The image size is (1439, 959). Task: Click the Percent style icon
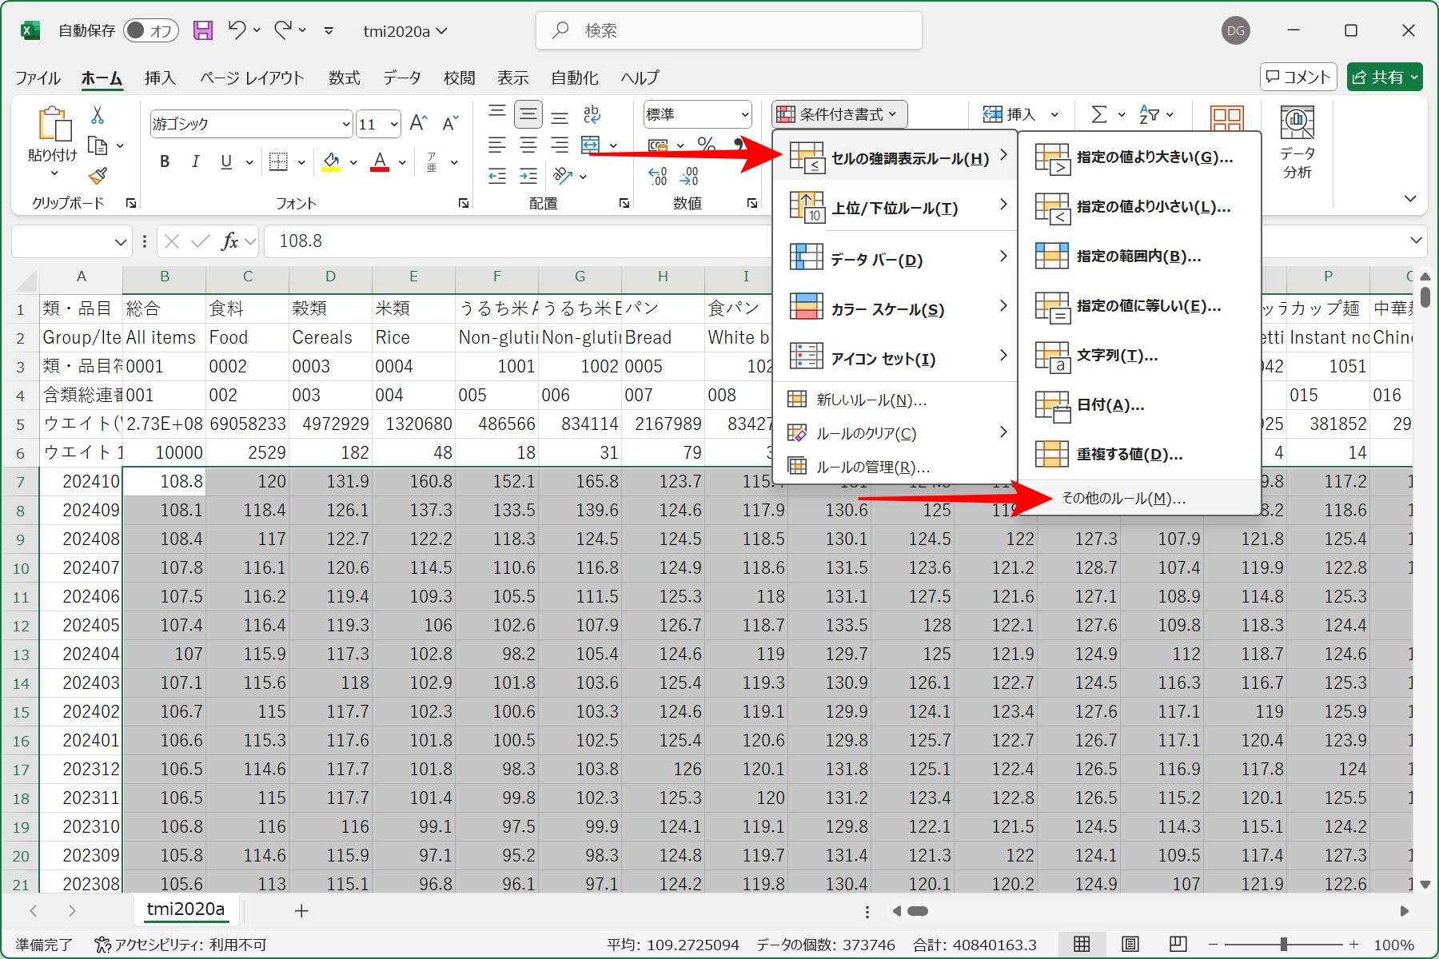point(706,145)
